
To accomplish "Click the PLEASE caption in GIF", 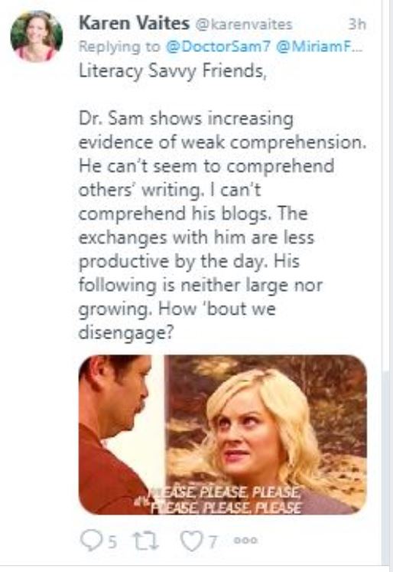I will pos(226,500).
